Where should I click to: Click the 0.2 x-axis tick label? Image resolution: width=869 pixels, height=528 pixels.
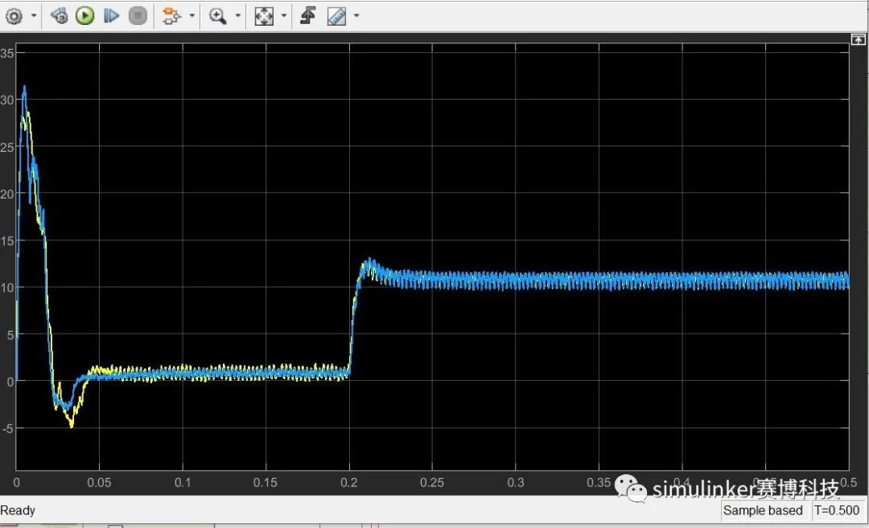point(349,483)
